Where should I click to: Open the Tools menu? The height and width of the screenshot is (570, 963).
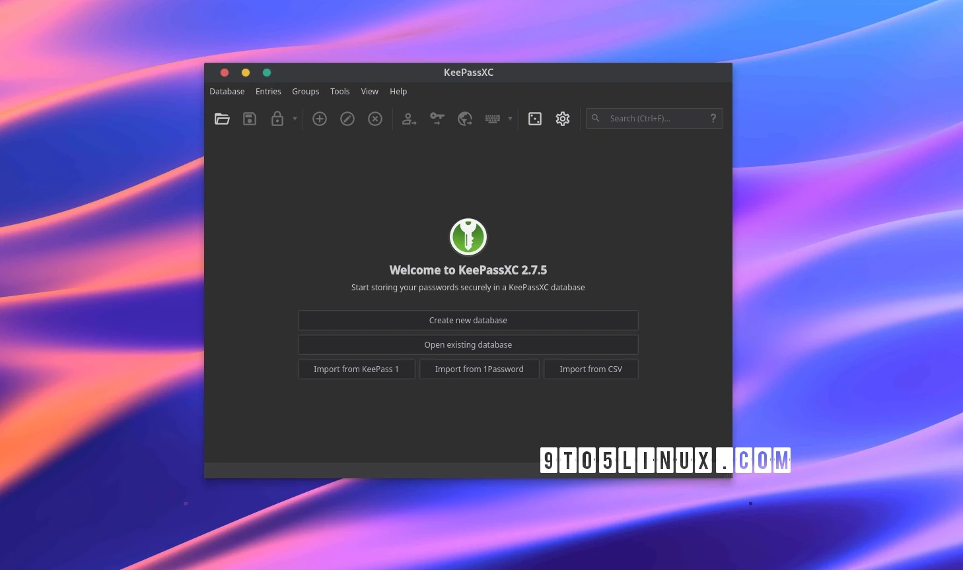pos(339,92)
